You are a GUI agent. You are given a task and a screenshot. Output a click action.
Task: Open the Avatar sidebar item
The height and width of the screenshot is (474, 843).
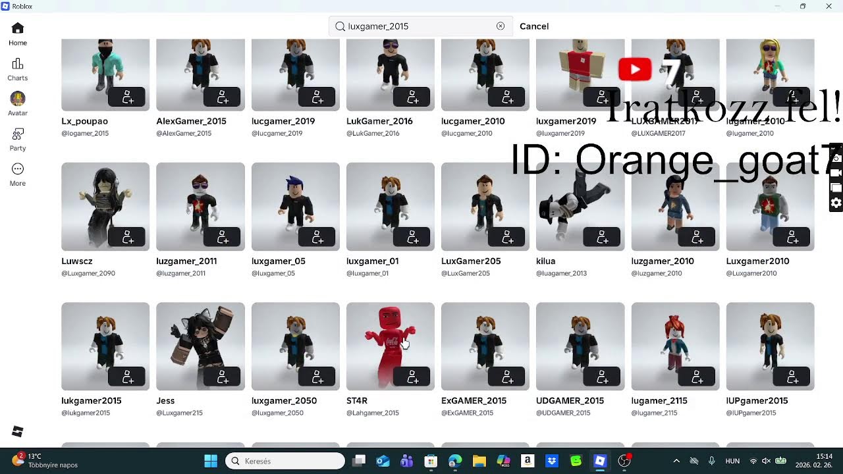(18, 104)
